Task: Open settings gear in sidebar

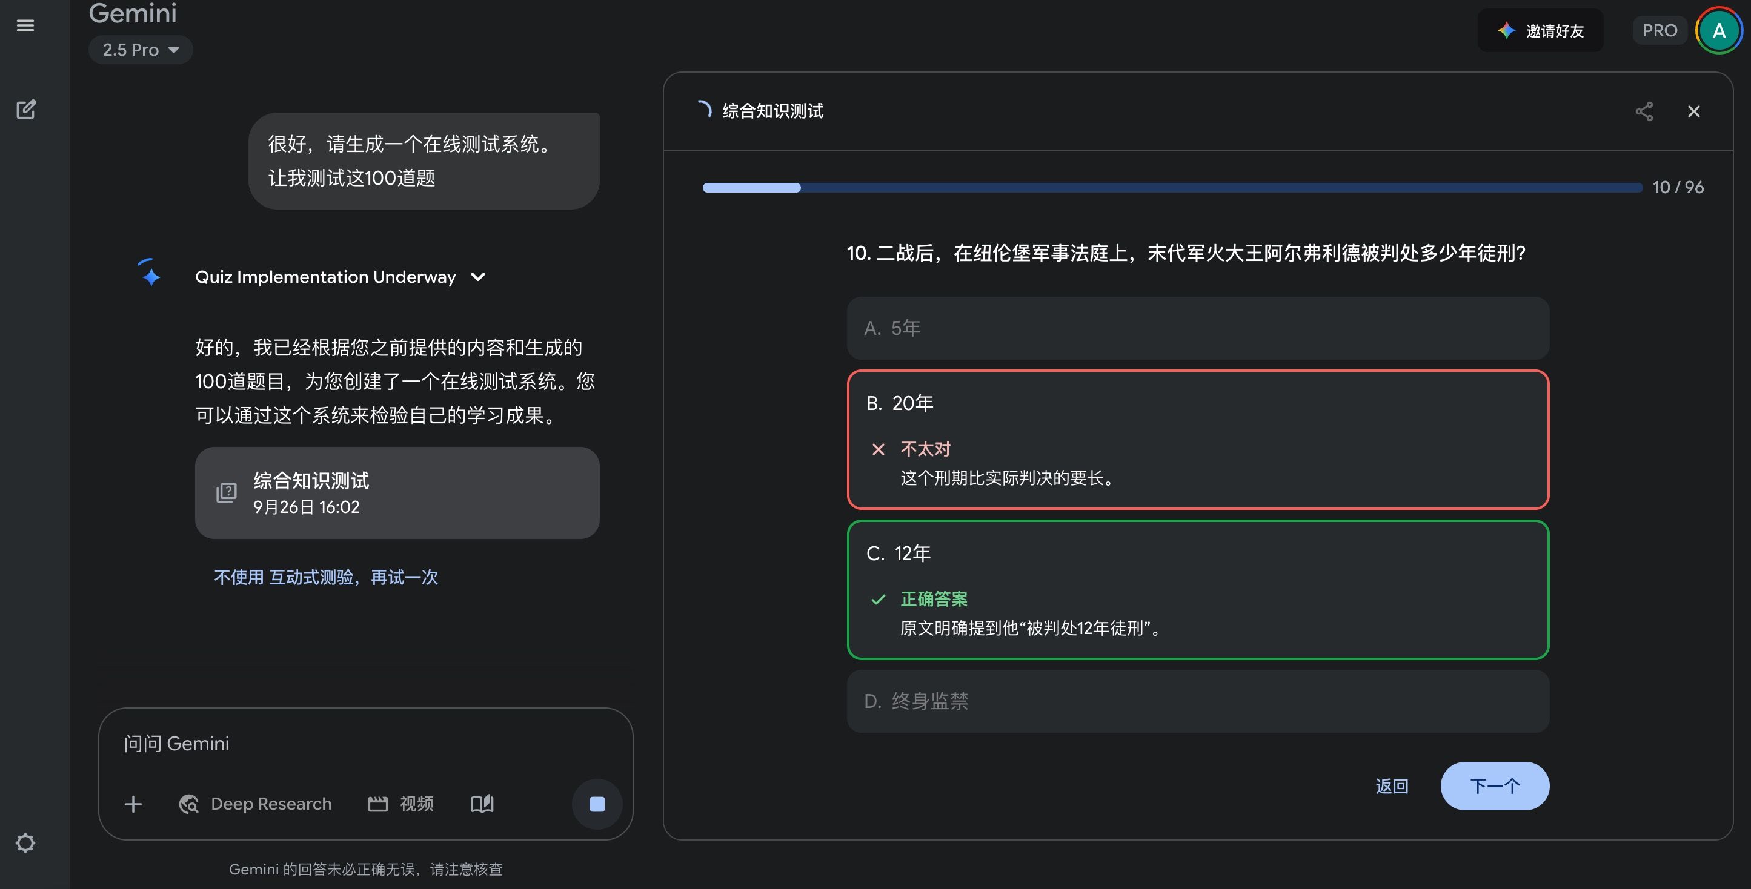Action: pyautogui.click(x=25, y=843)
